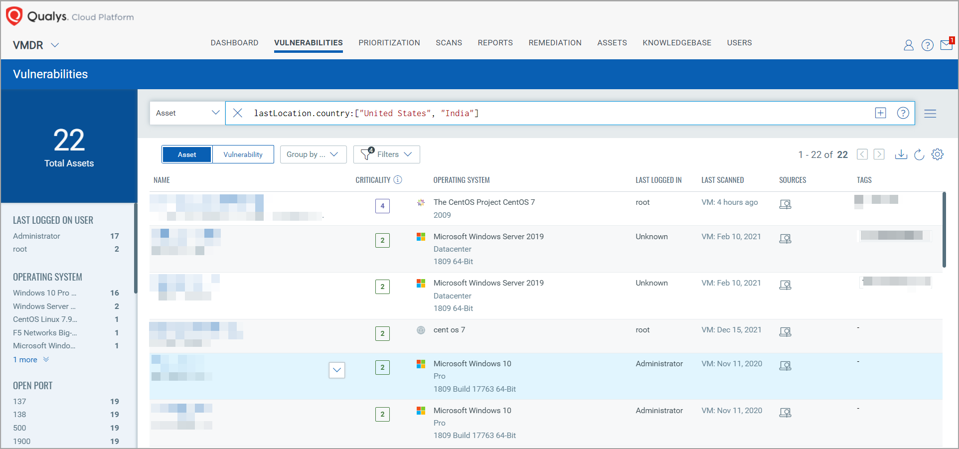The image size is (959, 449).
Task: Open the Remediation tab
Action: (555, 43)
